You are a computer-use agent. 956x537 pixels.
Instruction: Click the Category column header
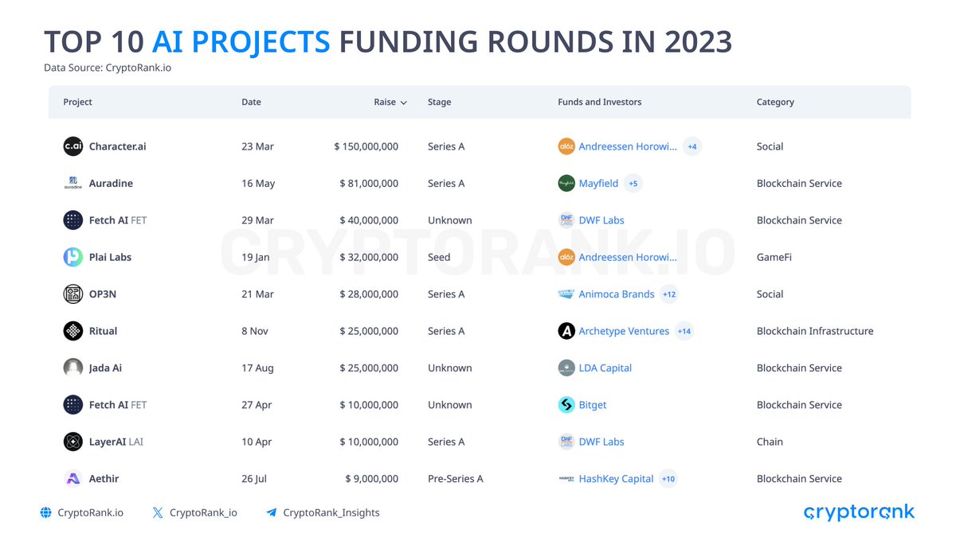pos(775,102)
